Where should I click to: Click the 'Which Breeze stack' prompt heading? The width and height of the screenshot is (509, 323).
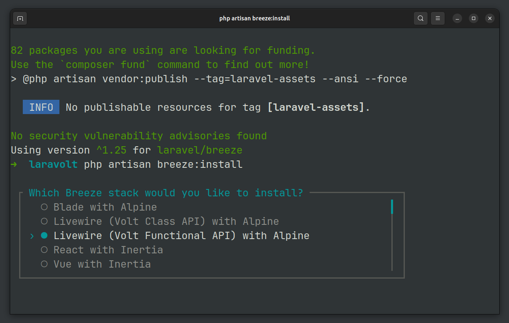166,193
